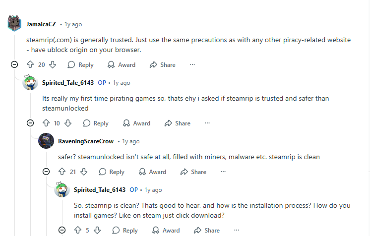Open RaveningScareCrow's user profile link
The width and height of the screenshot is (370, 236).
coord(86,141)
